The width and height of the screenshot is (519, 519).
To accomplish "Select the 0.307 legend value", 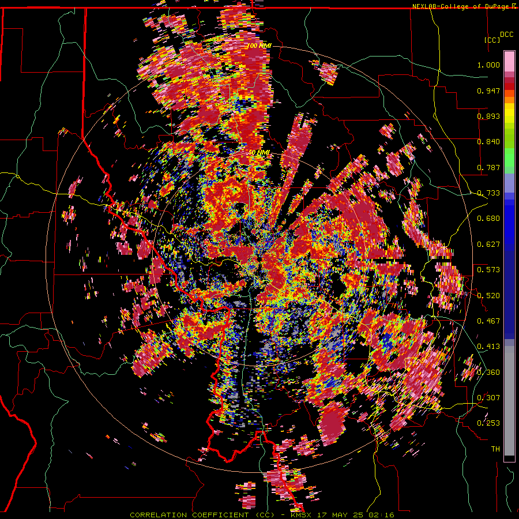I will click(x=488, y=398).
